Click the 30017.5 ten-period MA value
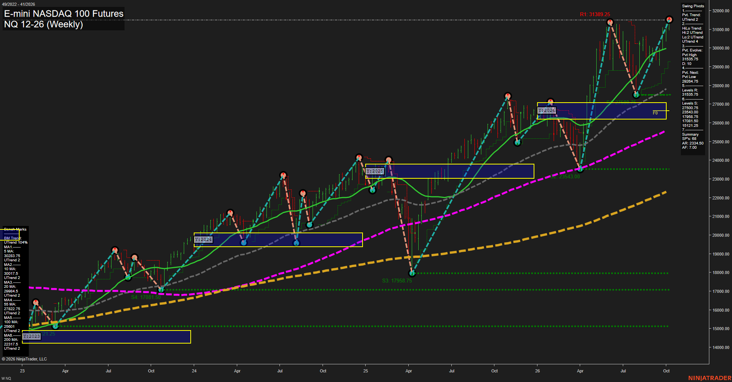 point(11,274)
